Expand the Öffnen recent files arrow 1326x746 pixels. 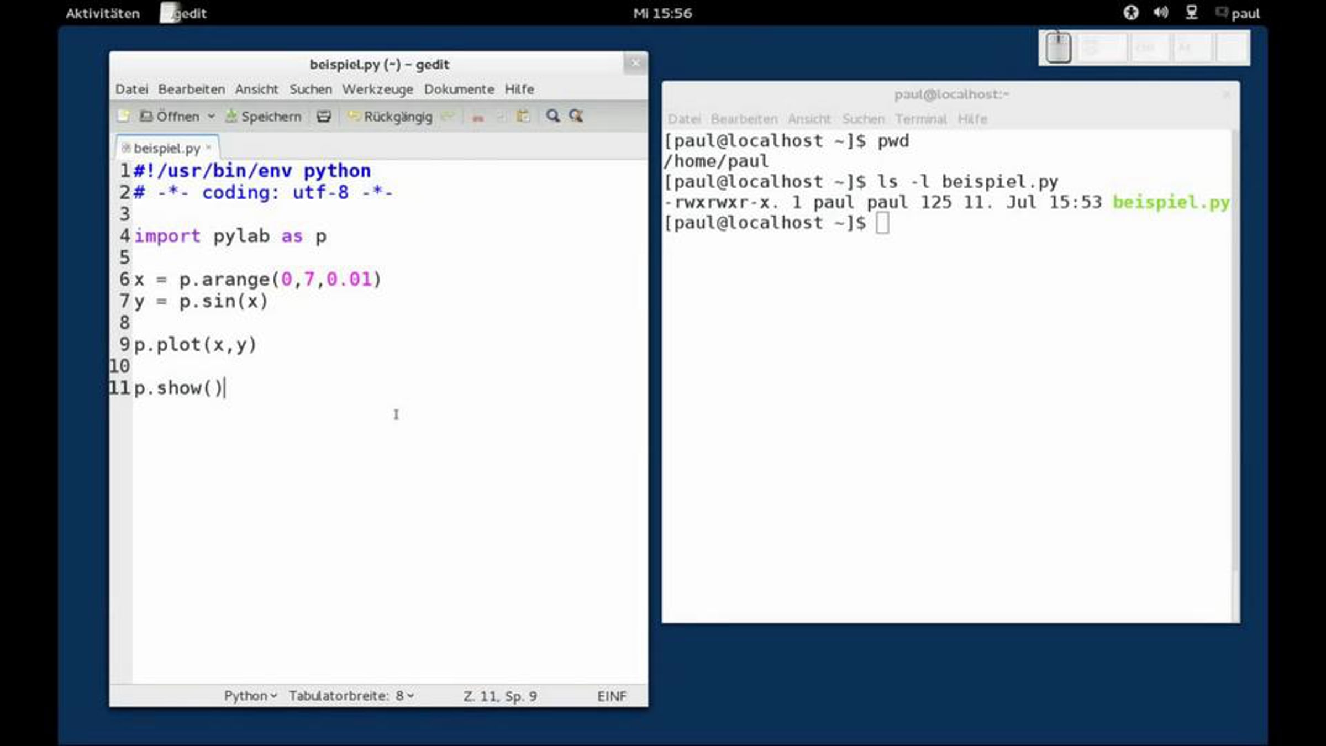[x=211, y=117]
